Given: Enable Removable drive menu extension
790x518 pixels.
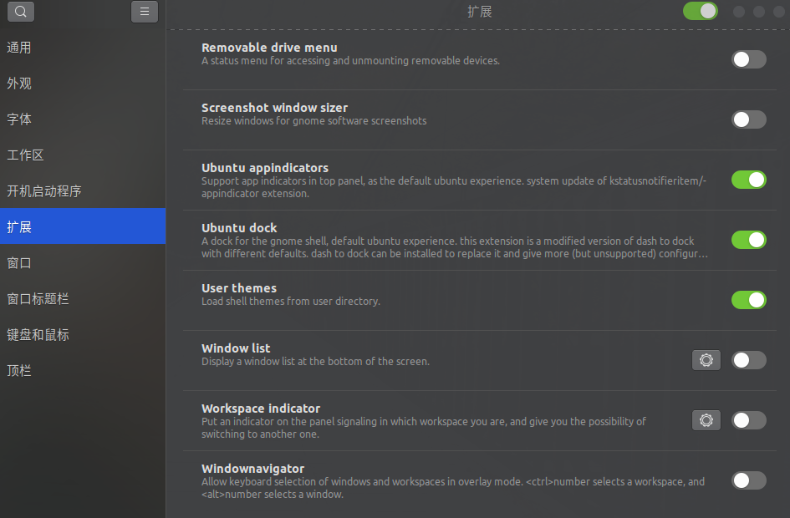Looking at the screenshot, I should [749, 59].
